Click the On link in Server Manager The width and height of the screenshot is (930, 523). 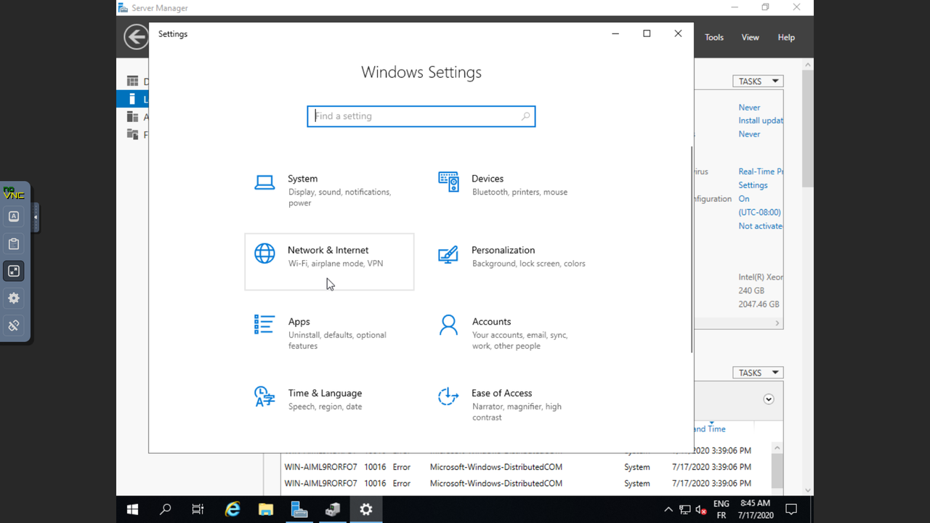pos(744,198)
